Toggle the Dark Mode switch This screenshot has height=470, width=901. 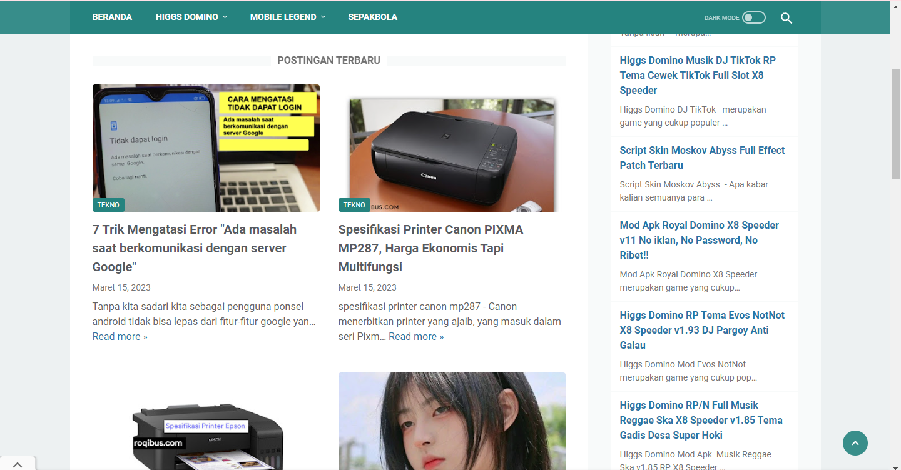(x=753, y=17)
